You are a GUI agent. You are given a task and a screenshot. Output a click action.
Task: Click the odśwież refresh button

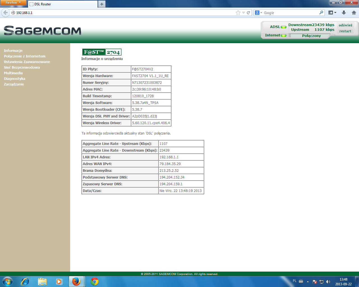click(x=346, y=25)
